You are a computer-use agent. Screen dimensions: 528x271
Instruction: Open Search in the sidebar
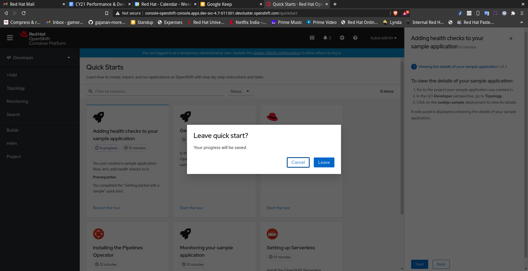13,114
